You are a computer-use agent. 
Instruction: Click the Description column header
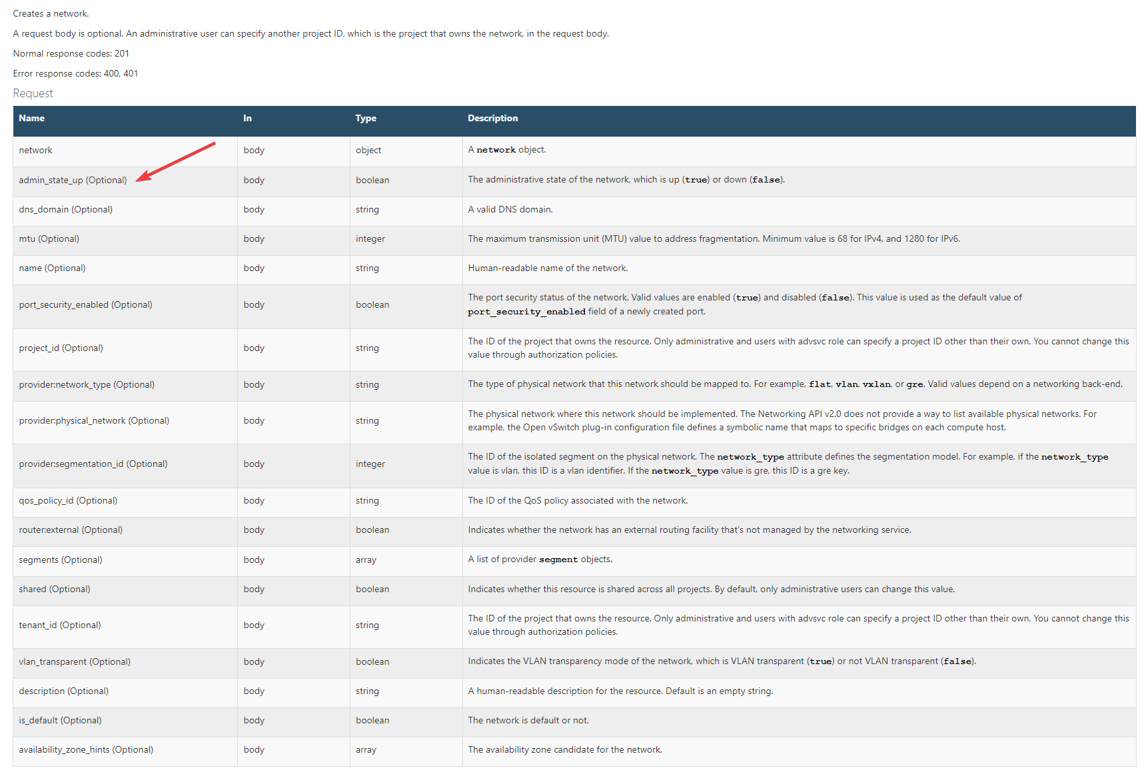pos(492,119)
